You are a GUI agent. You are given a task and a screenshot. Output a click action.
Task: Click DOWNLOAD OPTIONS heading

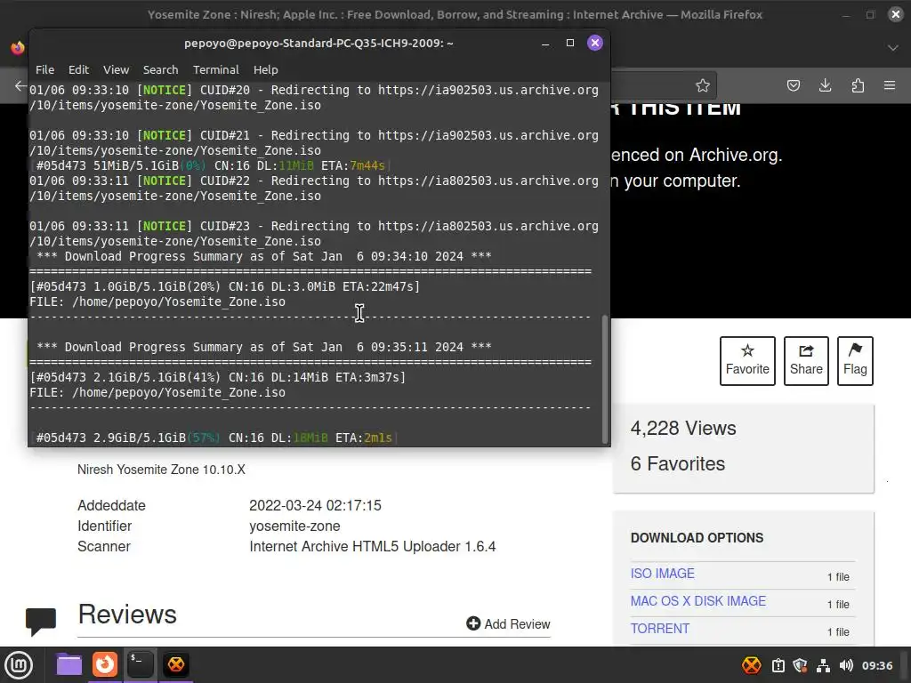tap(697, 538)
